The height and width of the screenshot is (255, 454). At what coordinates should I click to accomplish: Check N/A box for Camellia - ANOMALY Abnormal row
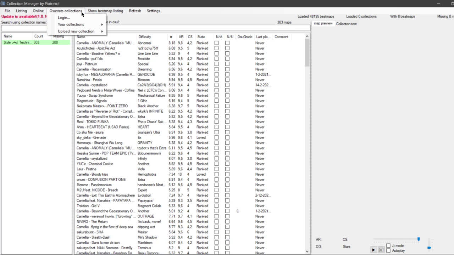coord(217,43)
